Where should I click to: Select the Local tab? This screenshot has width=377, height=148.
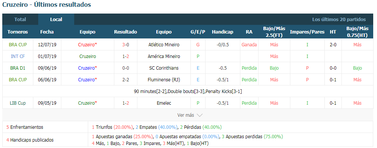[x=56, y=19]
